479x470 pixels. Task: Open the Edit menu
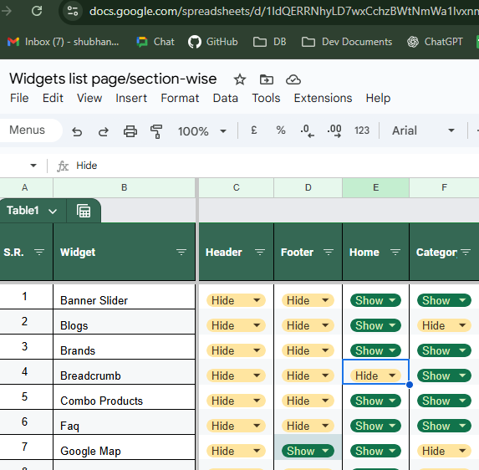(x=53, y=98)
